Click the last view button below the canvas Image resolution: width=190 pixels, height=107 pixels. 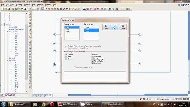50,95
